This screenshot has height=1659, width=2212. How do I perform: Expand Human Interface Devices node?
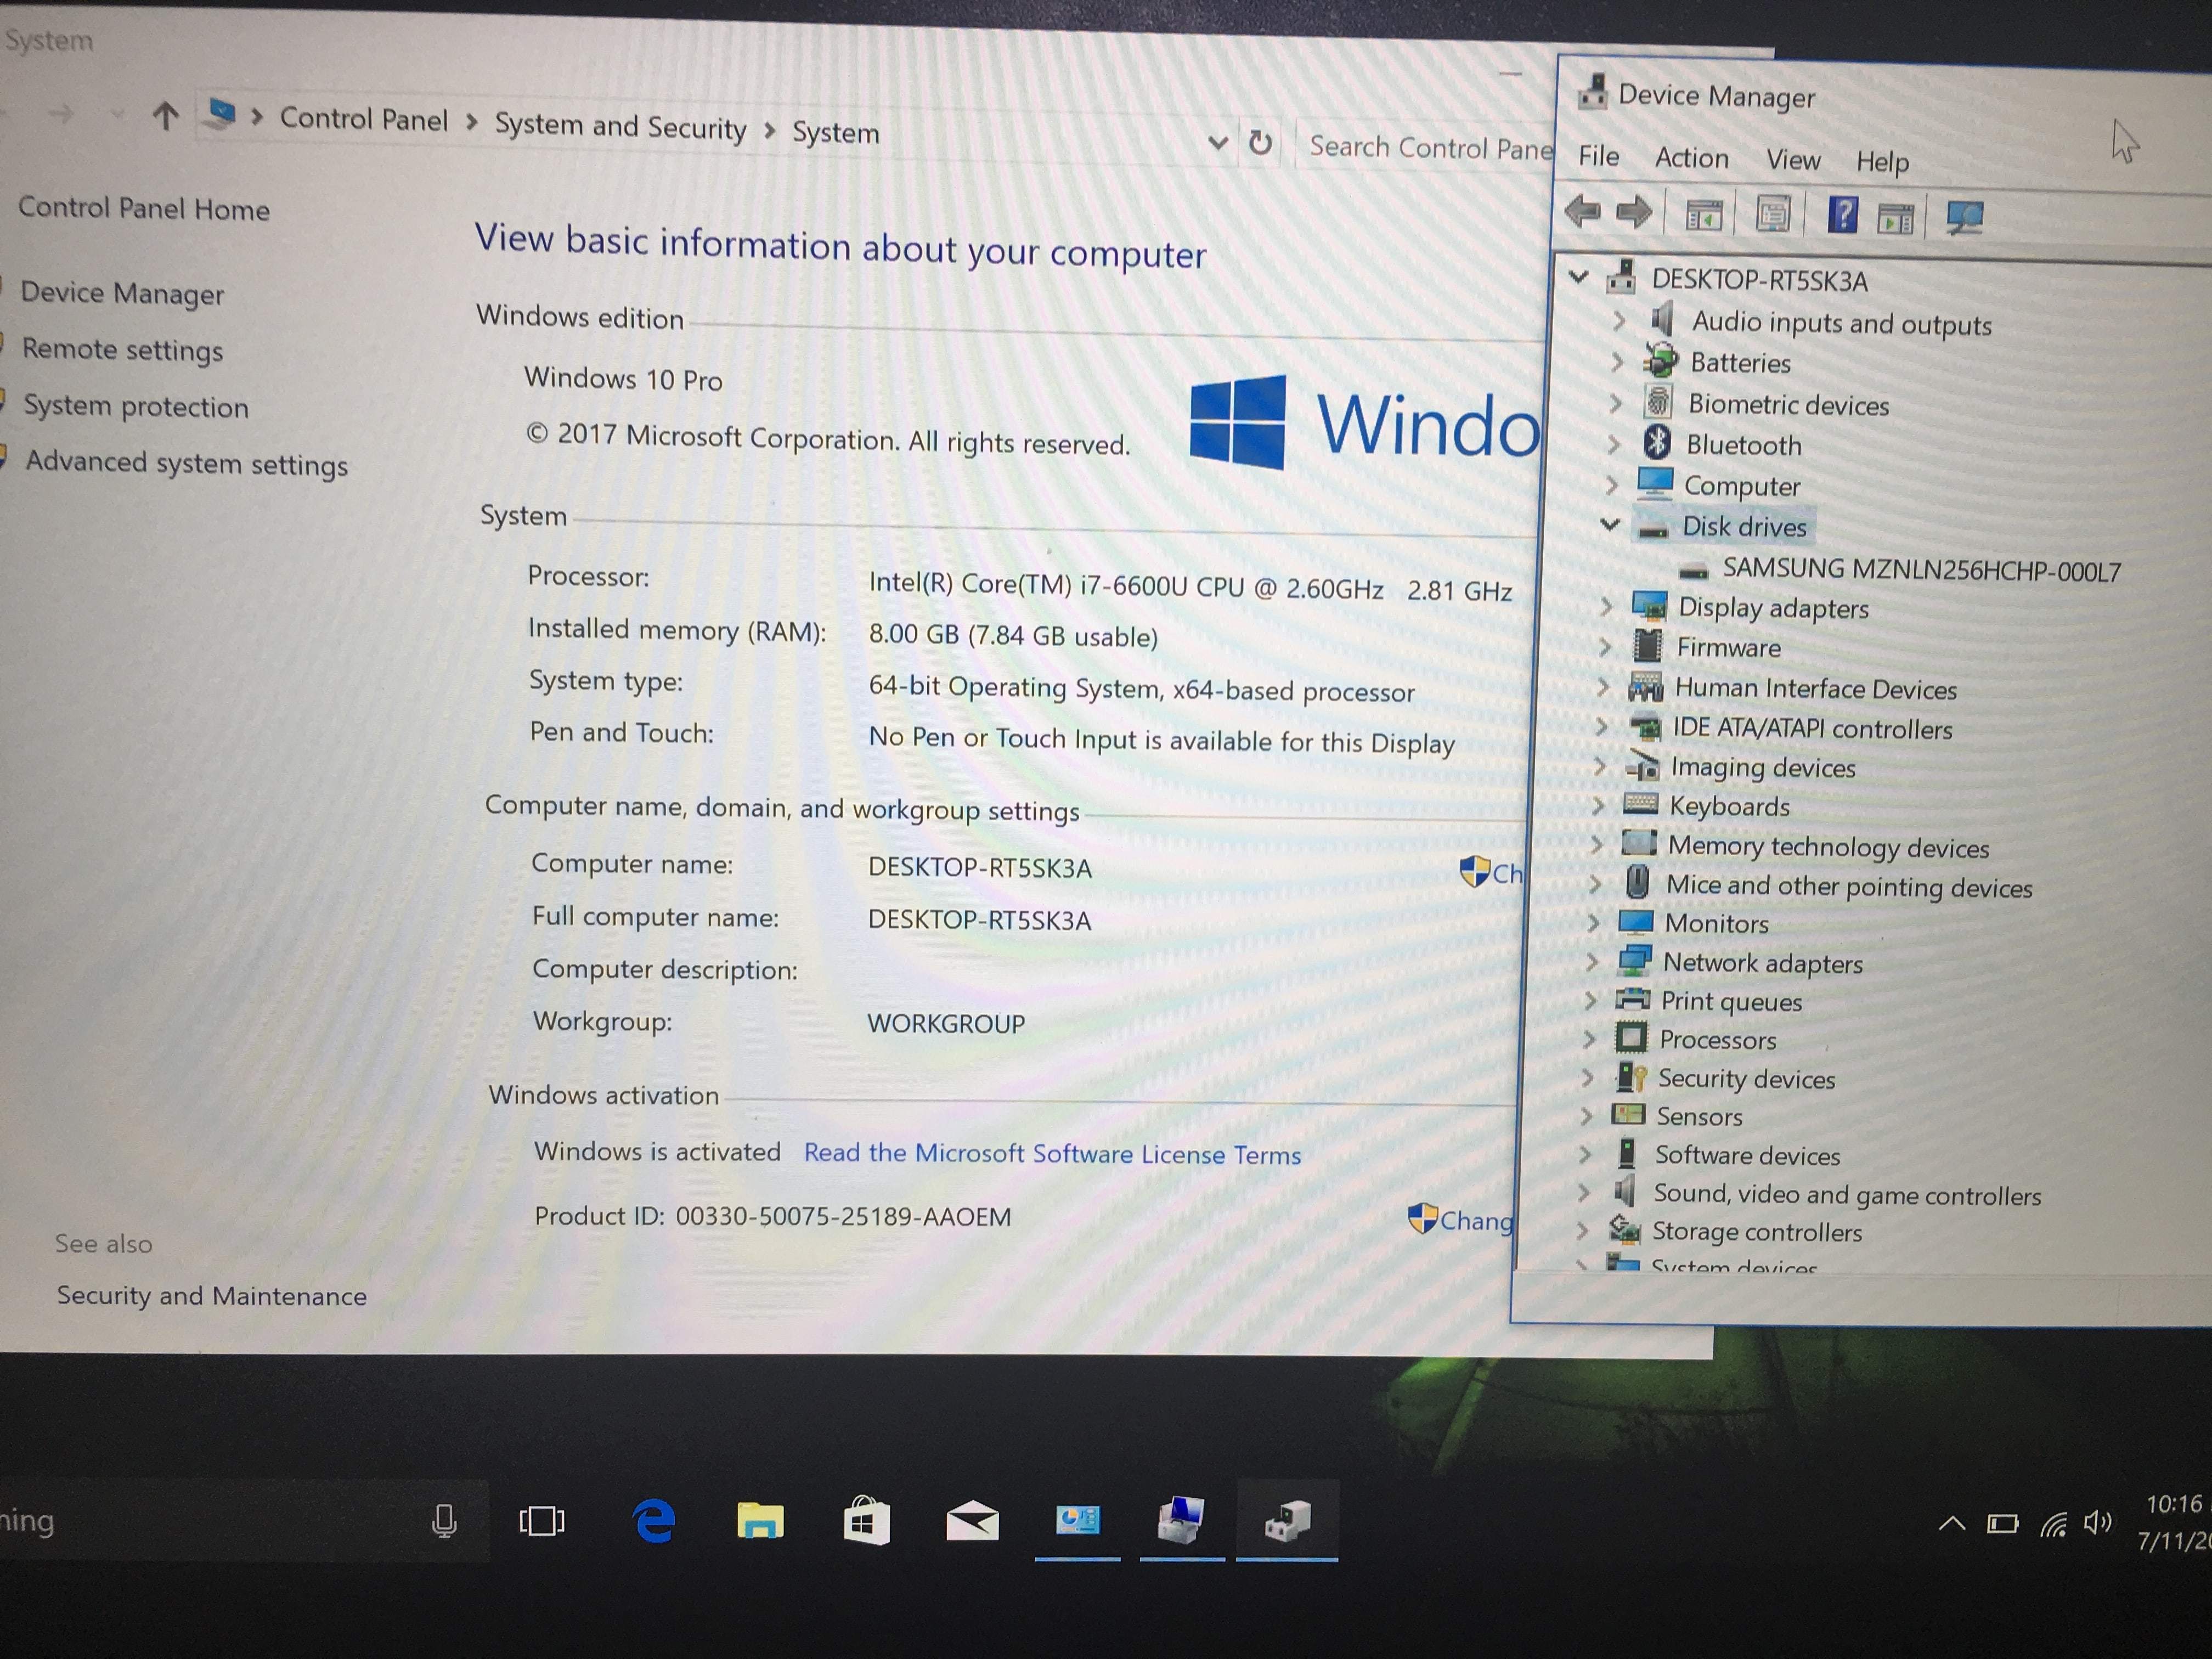pyautogui.click(x=1602, y=686)
